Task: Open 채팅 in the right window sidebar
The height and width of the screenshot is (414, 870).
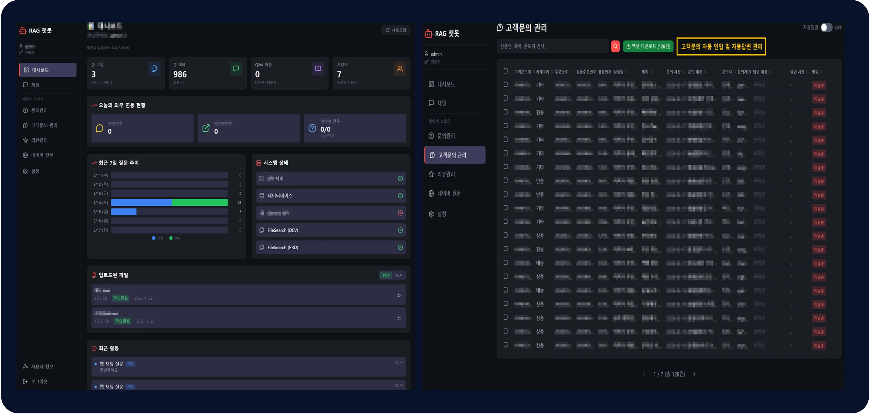Action: (455, 103)
